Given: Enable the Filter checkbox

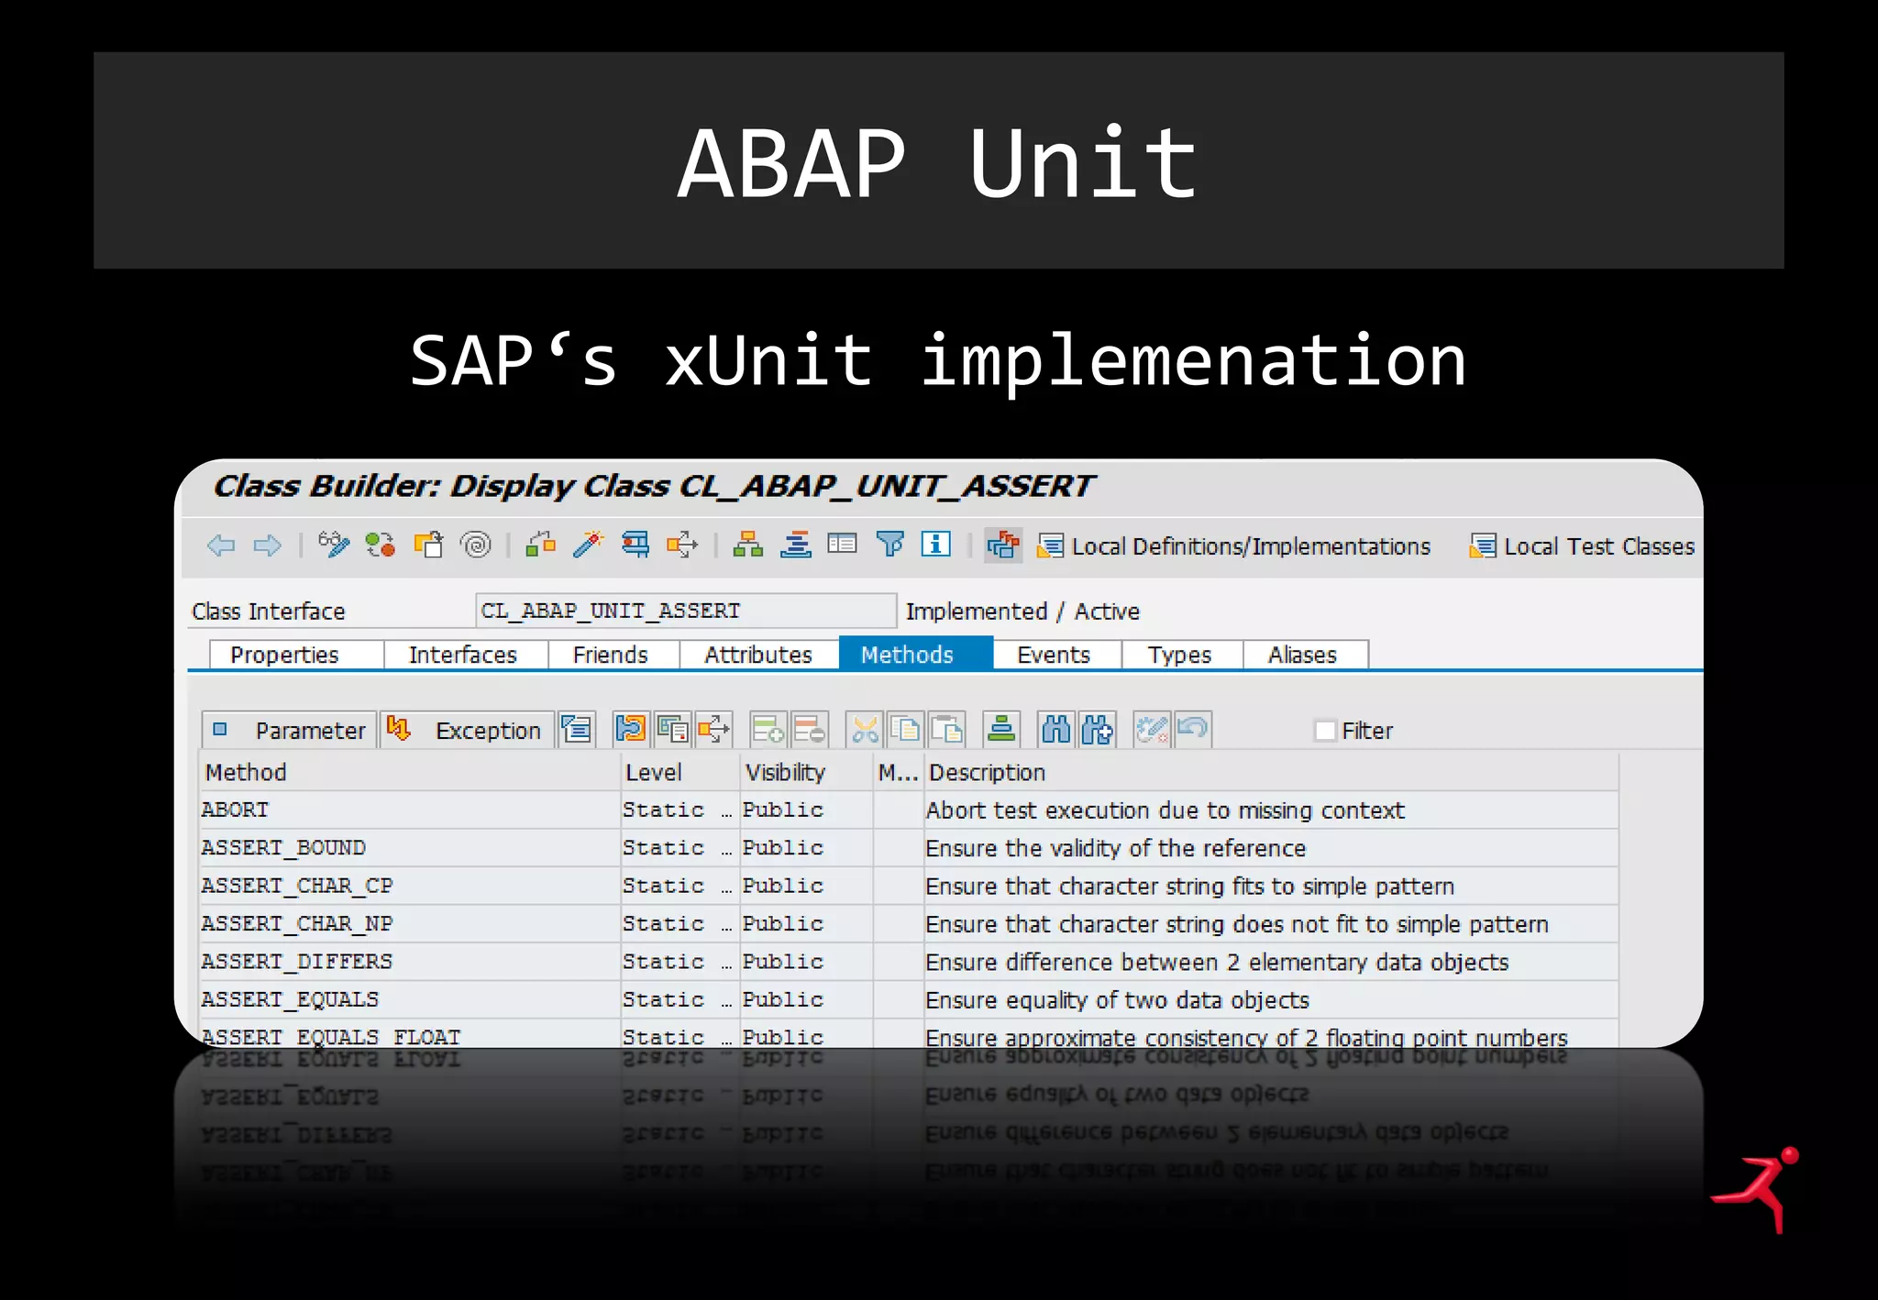Looking at the screenshot, I should tap(1325, 731).
